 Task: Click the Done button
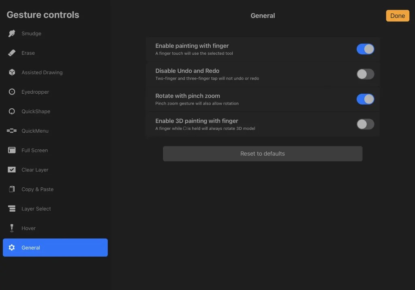(397, 15)
